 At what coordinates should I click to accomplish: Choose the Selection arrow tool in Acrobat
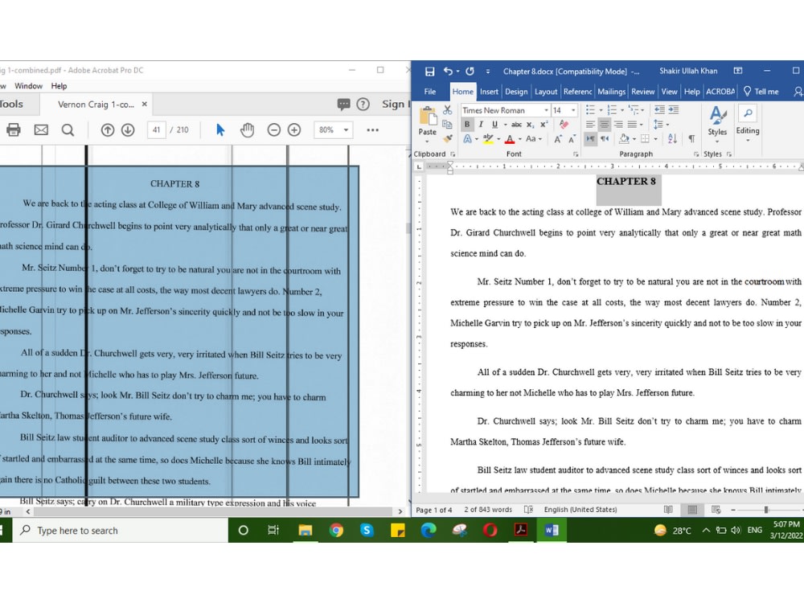pyautogui.click(x=220, y=129)
